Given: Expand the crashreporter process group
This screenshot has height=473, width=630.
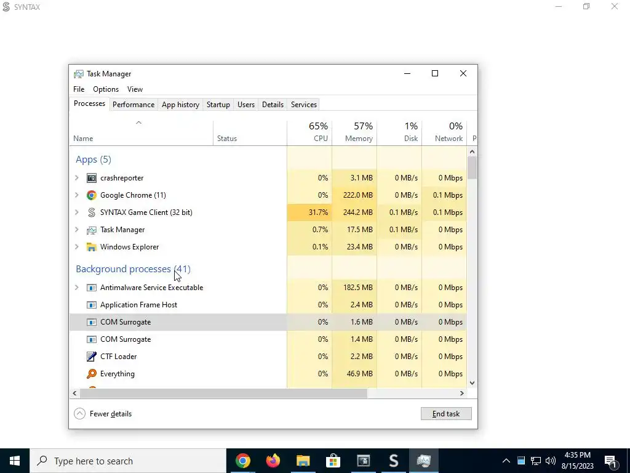Looking at the screenshot, I should (x=77, y=178).
